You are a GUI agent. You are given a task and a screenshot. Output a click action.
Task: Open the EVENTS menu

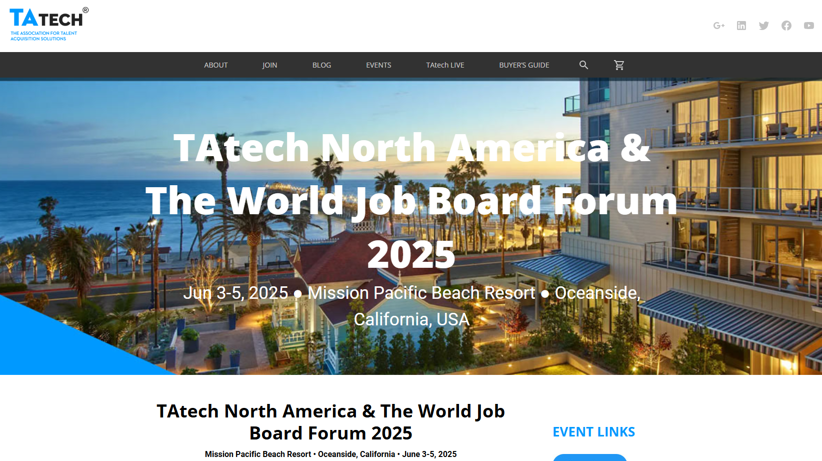(378, 65)
